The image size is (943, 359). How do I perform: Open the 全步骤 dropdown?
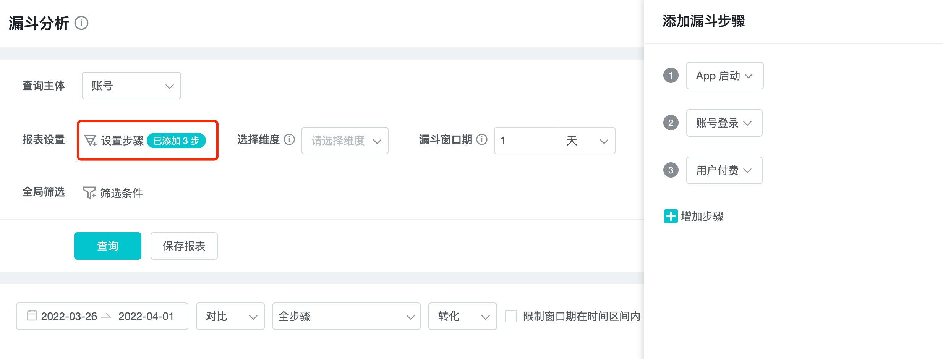[346, 316]
